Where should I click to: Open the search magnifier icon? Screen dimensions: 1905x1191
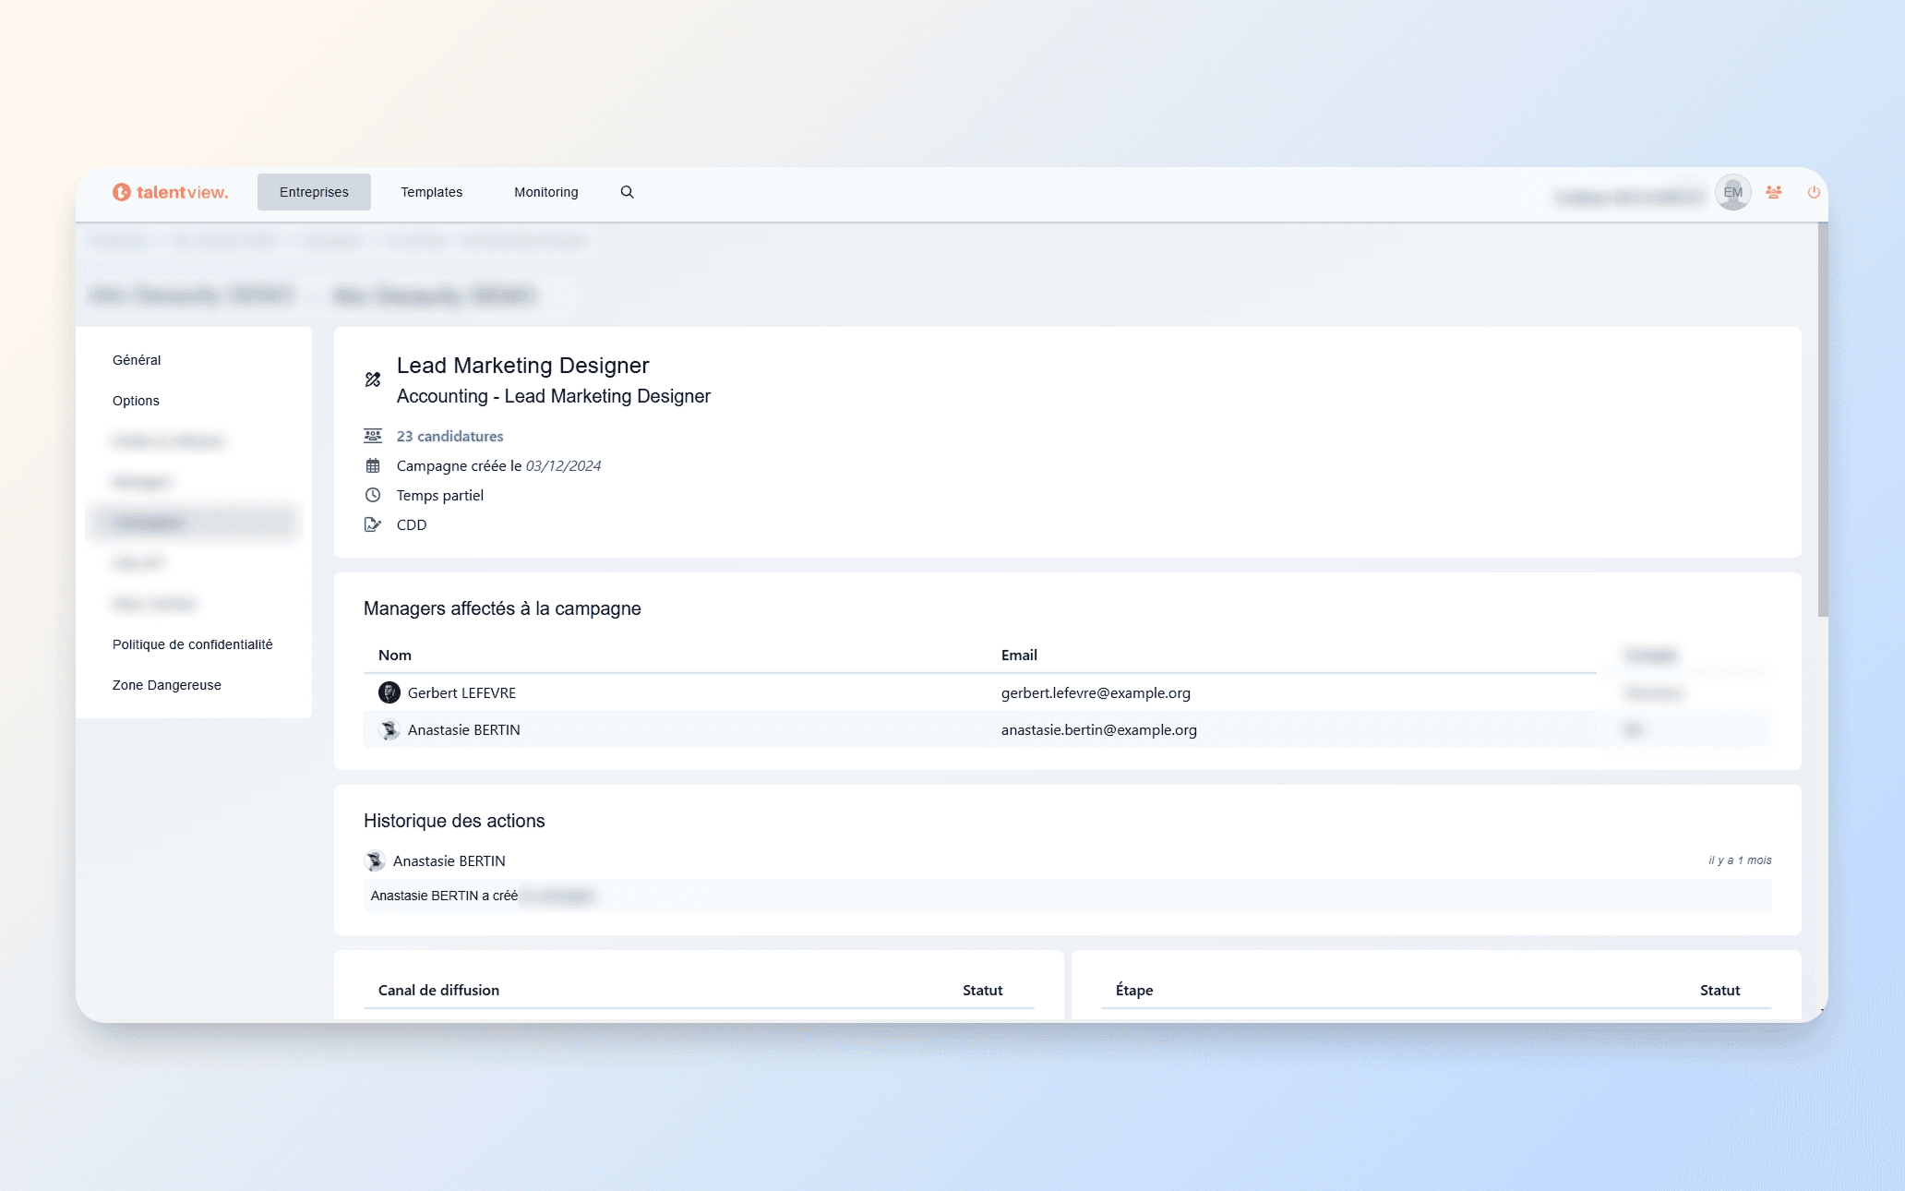pyautogui.click(x=627, y=192)
